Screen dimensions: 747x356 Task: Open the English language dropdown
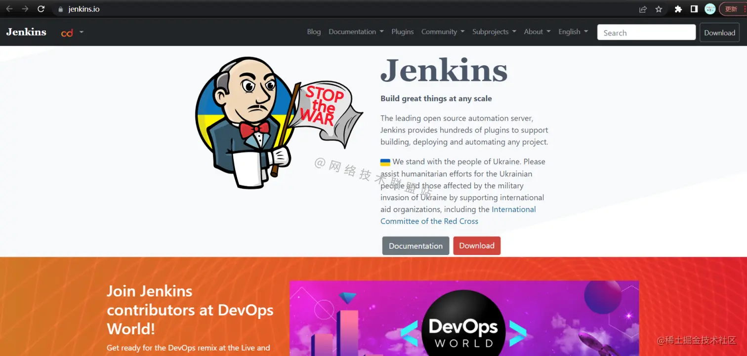coord(569,32)
